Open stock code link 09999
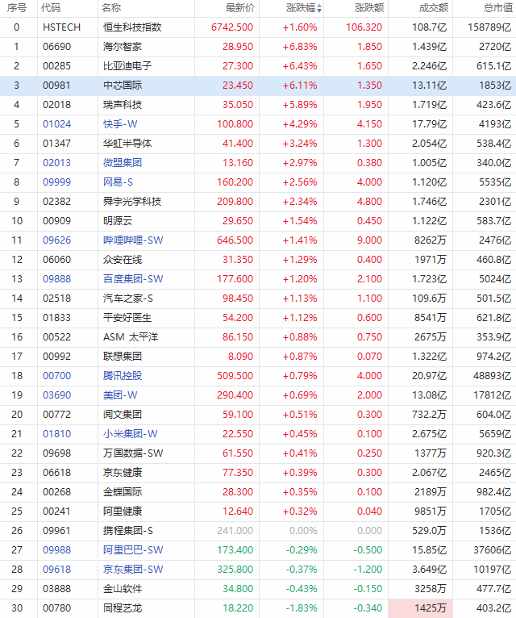Screen dimensions: 516x618 tap(56, 182)
